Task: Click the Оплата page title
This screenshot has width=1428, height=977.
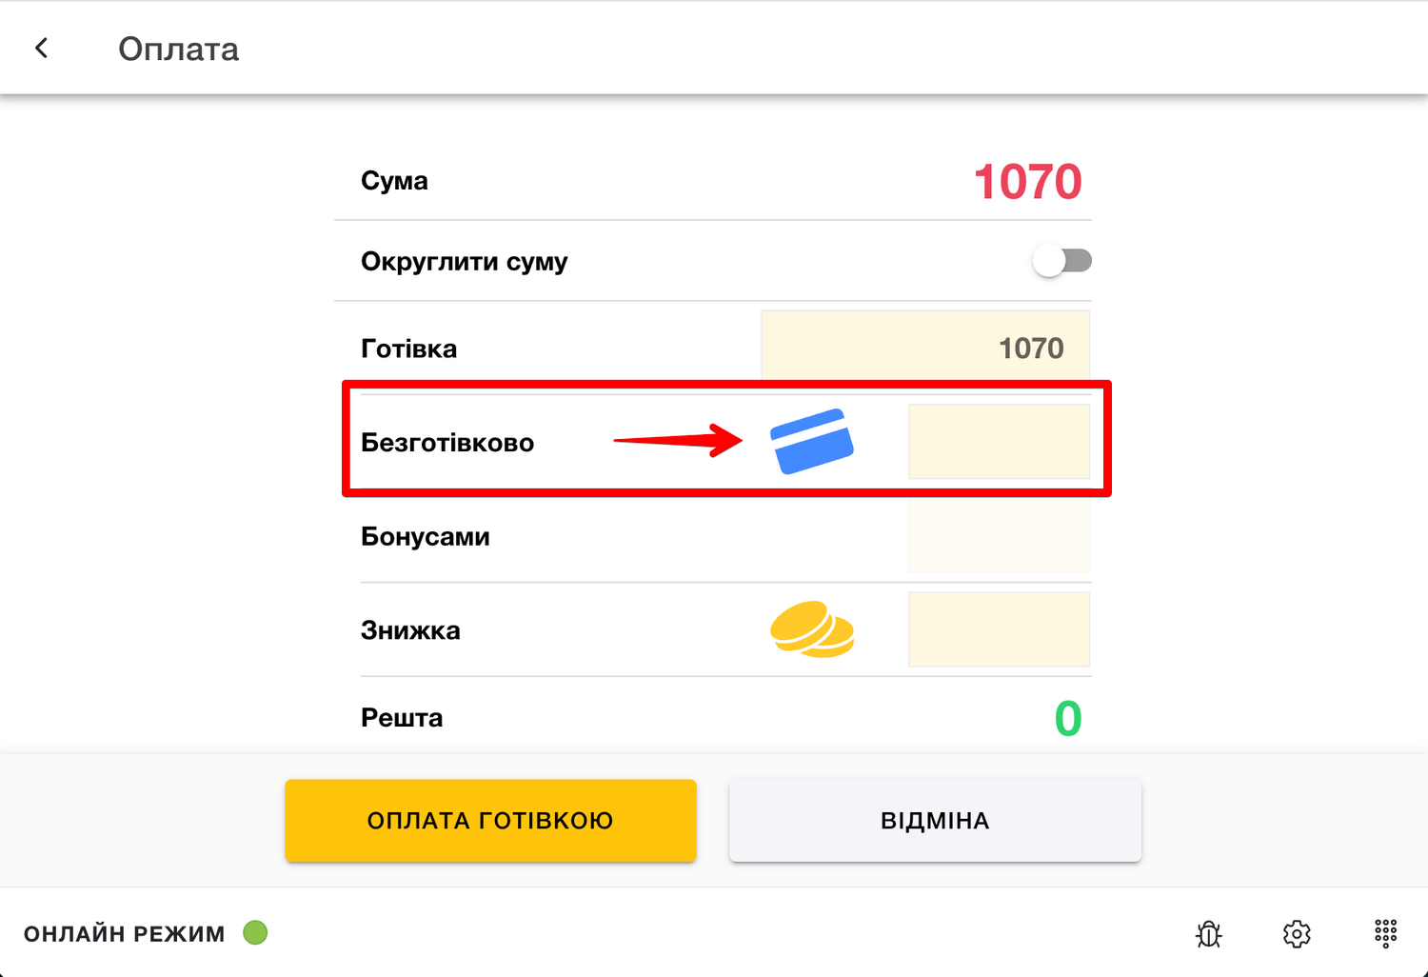Action: pos(178,50)
